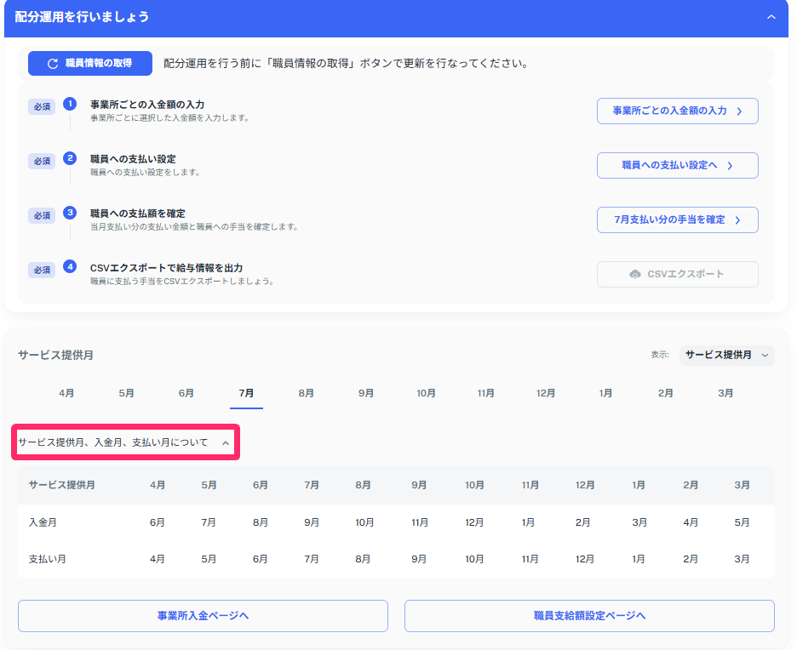Switch to the 8月 service month tab
Viewport: 797px width, 650px height.
point(306,393)
